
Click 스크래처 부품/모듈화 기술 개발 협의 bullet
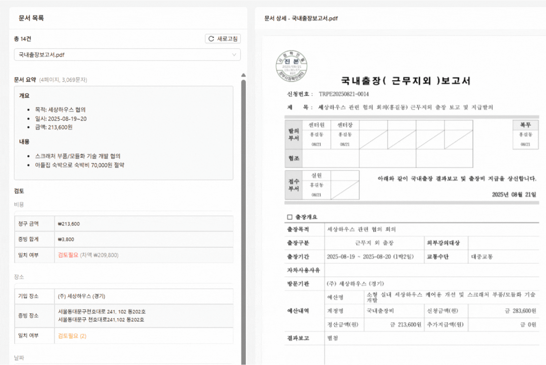pyautogui.click(x=78, y=156)
